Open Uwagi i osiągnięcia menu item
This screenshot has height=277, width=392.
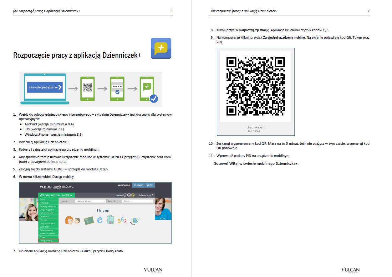coord(48,209)
